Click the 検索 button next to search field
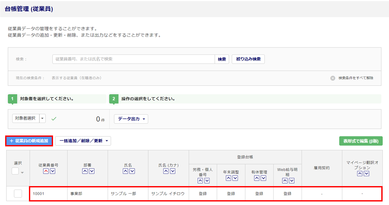Screen dimensions: 389x205 [x=222, y=59]
